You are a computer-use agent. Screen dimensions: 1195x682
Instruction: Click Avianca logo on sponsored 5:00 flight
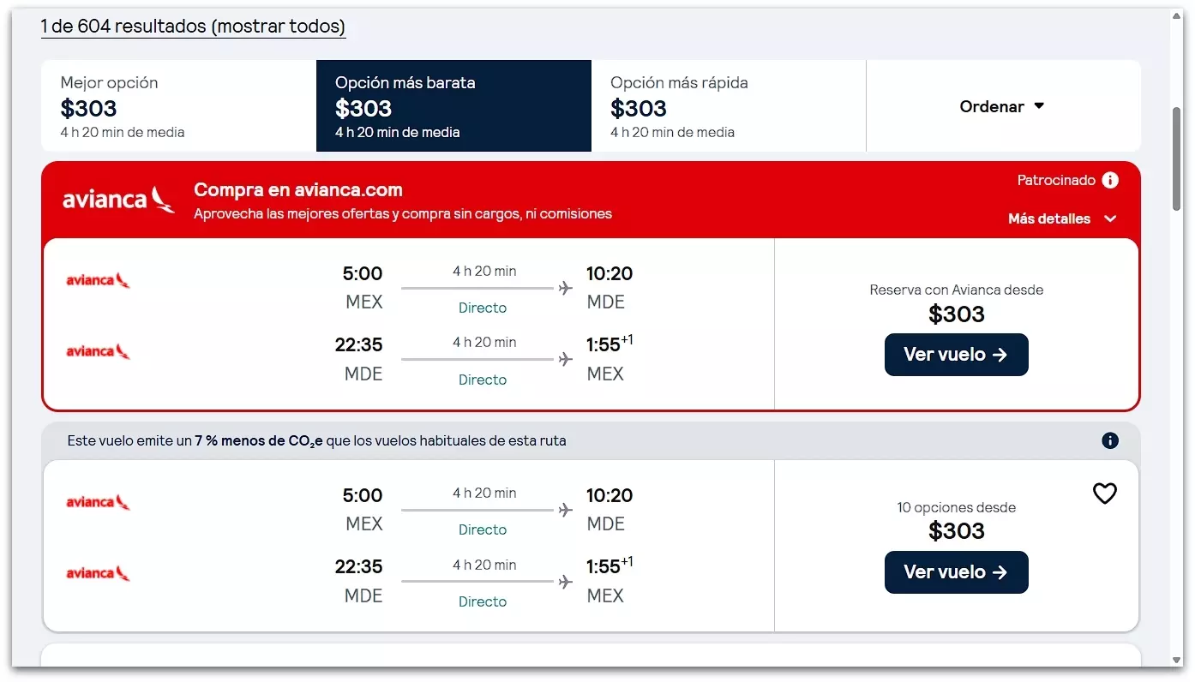[x=98, y=280]
